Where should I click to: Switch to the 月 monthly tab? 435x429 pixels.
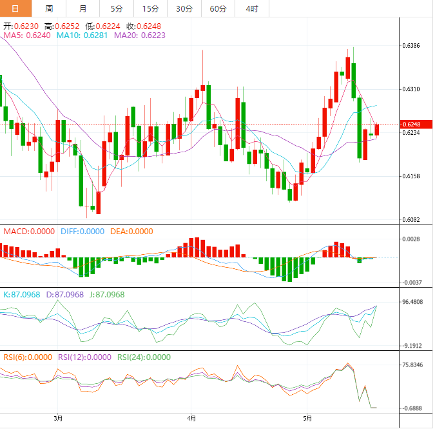point(82,8)
